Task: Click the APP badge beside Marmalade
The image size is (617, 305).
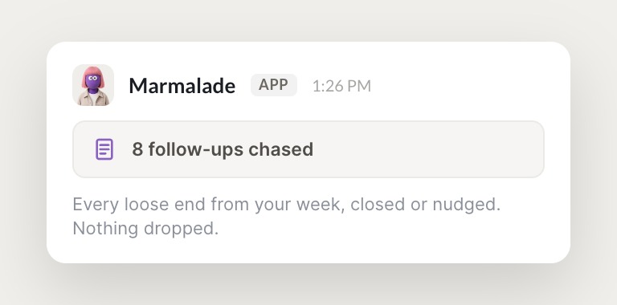Action: [274, 85]
